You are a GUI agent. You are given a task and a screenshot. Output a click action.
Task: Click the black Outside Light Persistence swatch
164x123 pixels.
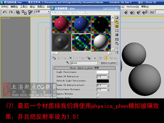103,81
